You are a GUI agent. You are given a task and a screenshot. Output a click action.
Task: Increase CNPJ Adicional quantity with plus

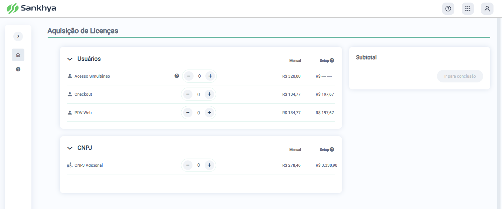pyautogui.click(x=209, y=165)
